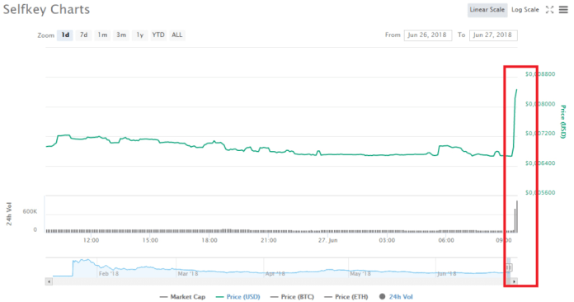This screenshot has height=302, width=574.
Task: Switch to Log Scale
Action: (525, 10)
